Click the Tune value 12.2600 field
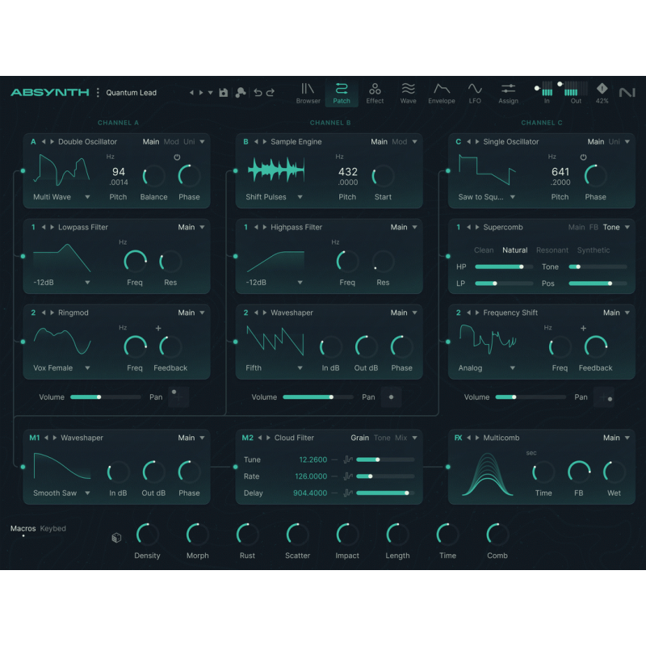The height and width of the screenshot is (646, 646). [x=313, y=459]
